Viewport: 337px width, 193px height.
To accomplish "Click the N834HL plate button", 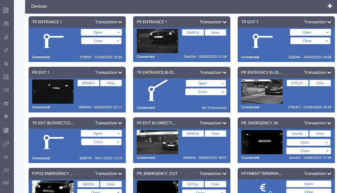I will click(x=193, y=134).
